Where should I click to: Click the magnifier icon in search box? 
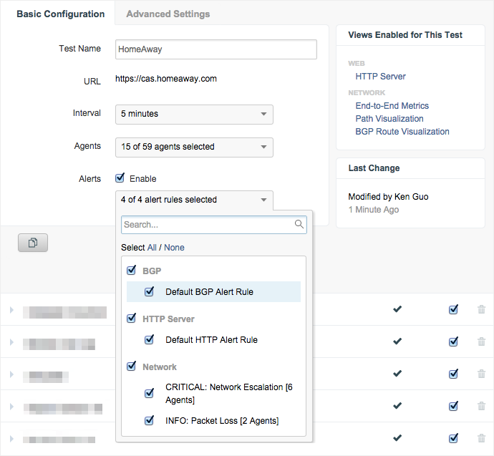tap(300, 225)
